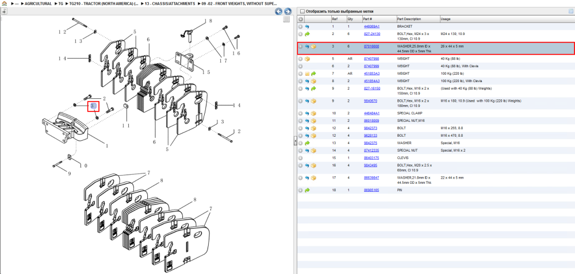Sort by Part Description column header
Screen dimensions: 575x274
pyautogui.click(x=417, y=19)
